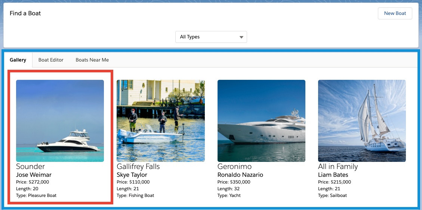Switch to the Gallery tab
Image resolution: width=422 pixels, height=210 pixels.
(x=18, y=60)
